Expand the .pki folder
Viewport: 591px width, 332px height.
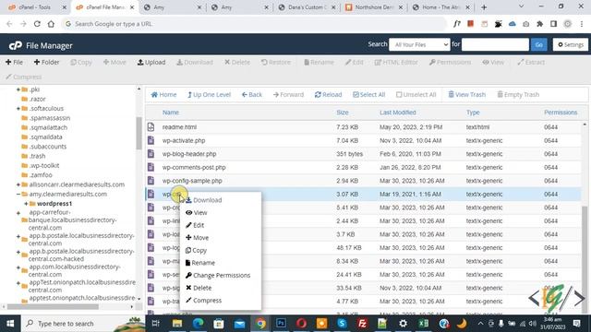tap(18, 89)
